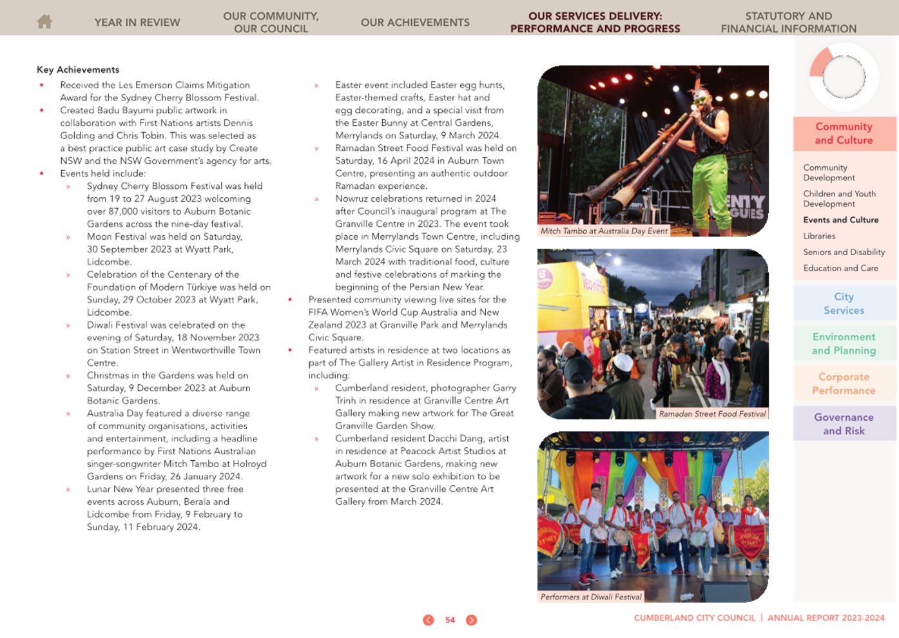Open Libraries link in sidebar
Screen dimensions: 899x638
coord(819,236)
